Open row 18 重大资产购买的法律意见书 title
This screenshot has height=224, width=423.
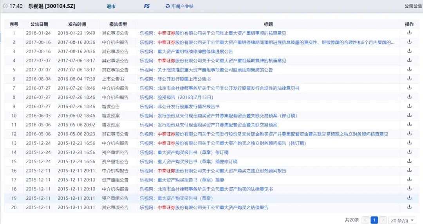pos(206,189)
